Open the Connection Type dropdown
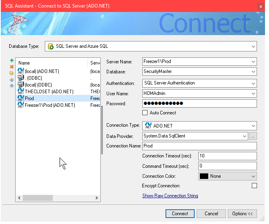 (253, 126)
